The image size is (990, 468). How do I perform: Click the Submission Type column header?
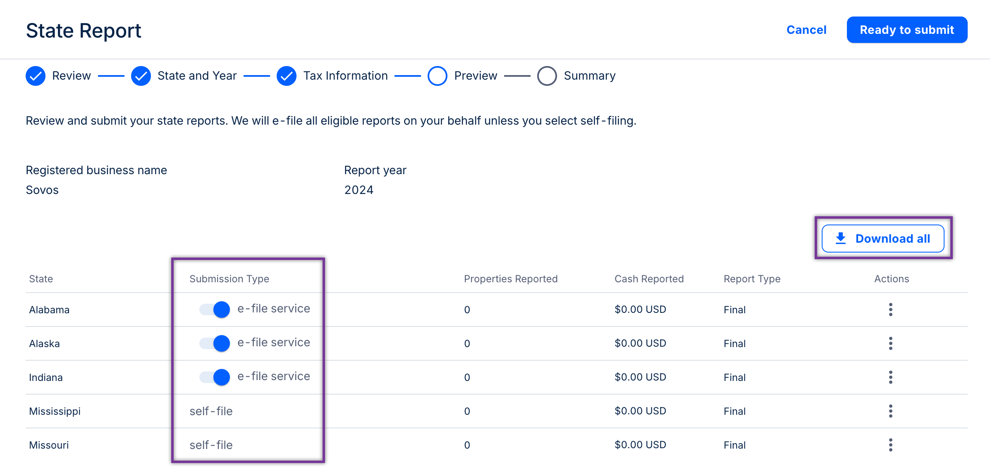pos(229,279)
